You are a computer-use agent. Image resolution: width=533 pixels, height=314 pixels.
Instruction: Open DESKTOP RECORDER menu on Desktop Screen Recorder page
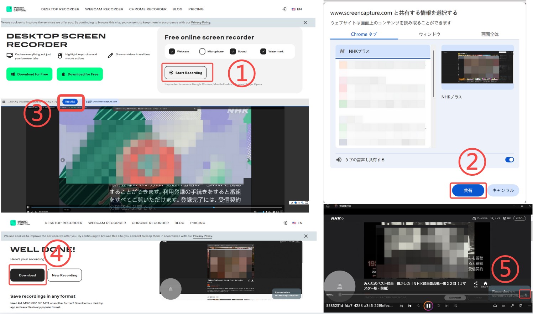[x=60, y=9]
